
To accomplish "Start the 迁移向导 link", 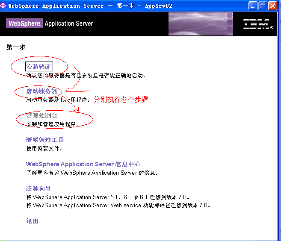I will 38,188.
